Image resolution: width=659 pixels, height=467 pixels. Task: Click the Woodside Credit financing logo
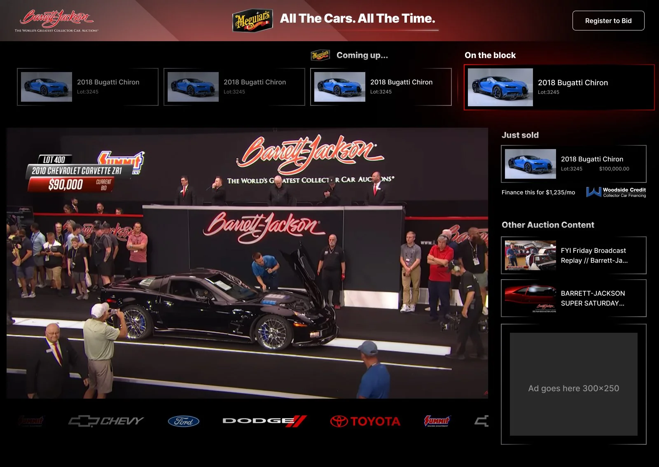tap(616, 192)
